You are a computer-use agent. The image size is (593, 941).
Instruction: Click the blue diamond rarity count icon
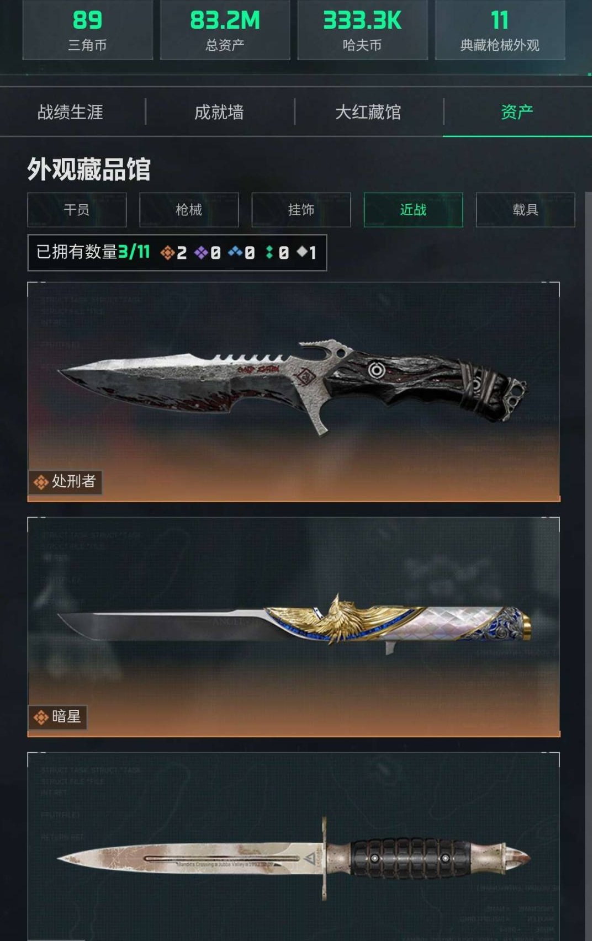pos(236,252)
